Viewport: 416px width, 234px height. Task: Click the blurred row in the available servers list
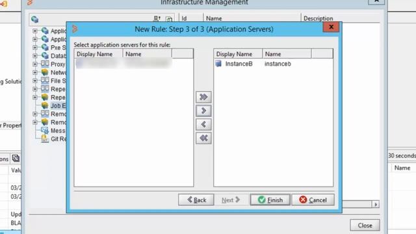[123, 64]
